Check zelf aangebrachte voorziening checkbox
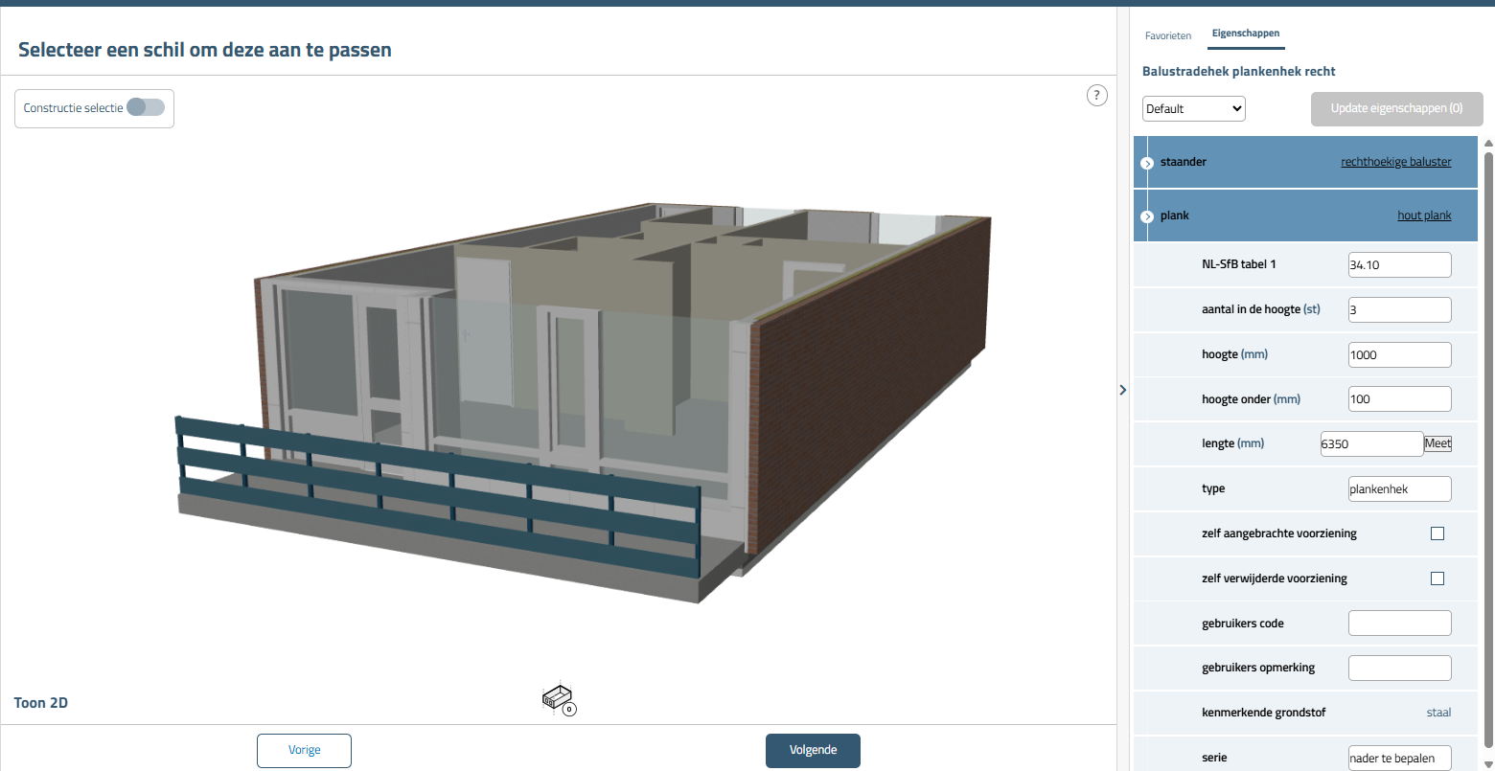 (x=1437, y=533)
